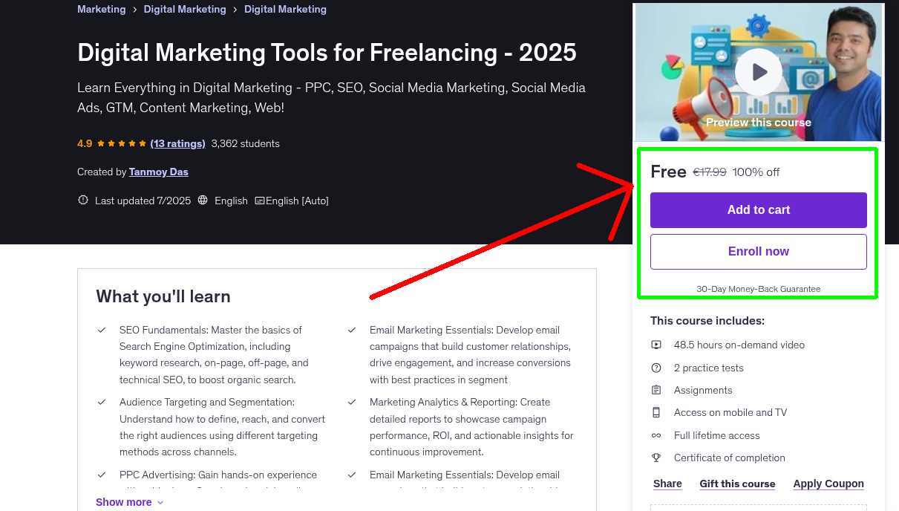Open the Marketing breadcrumb category
The image size is (899, 511).
click(x=101, y=9)
